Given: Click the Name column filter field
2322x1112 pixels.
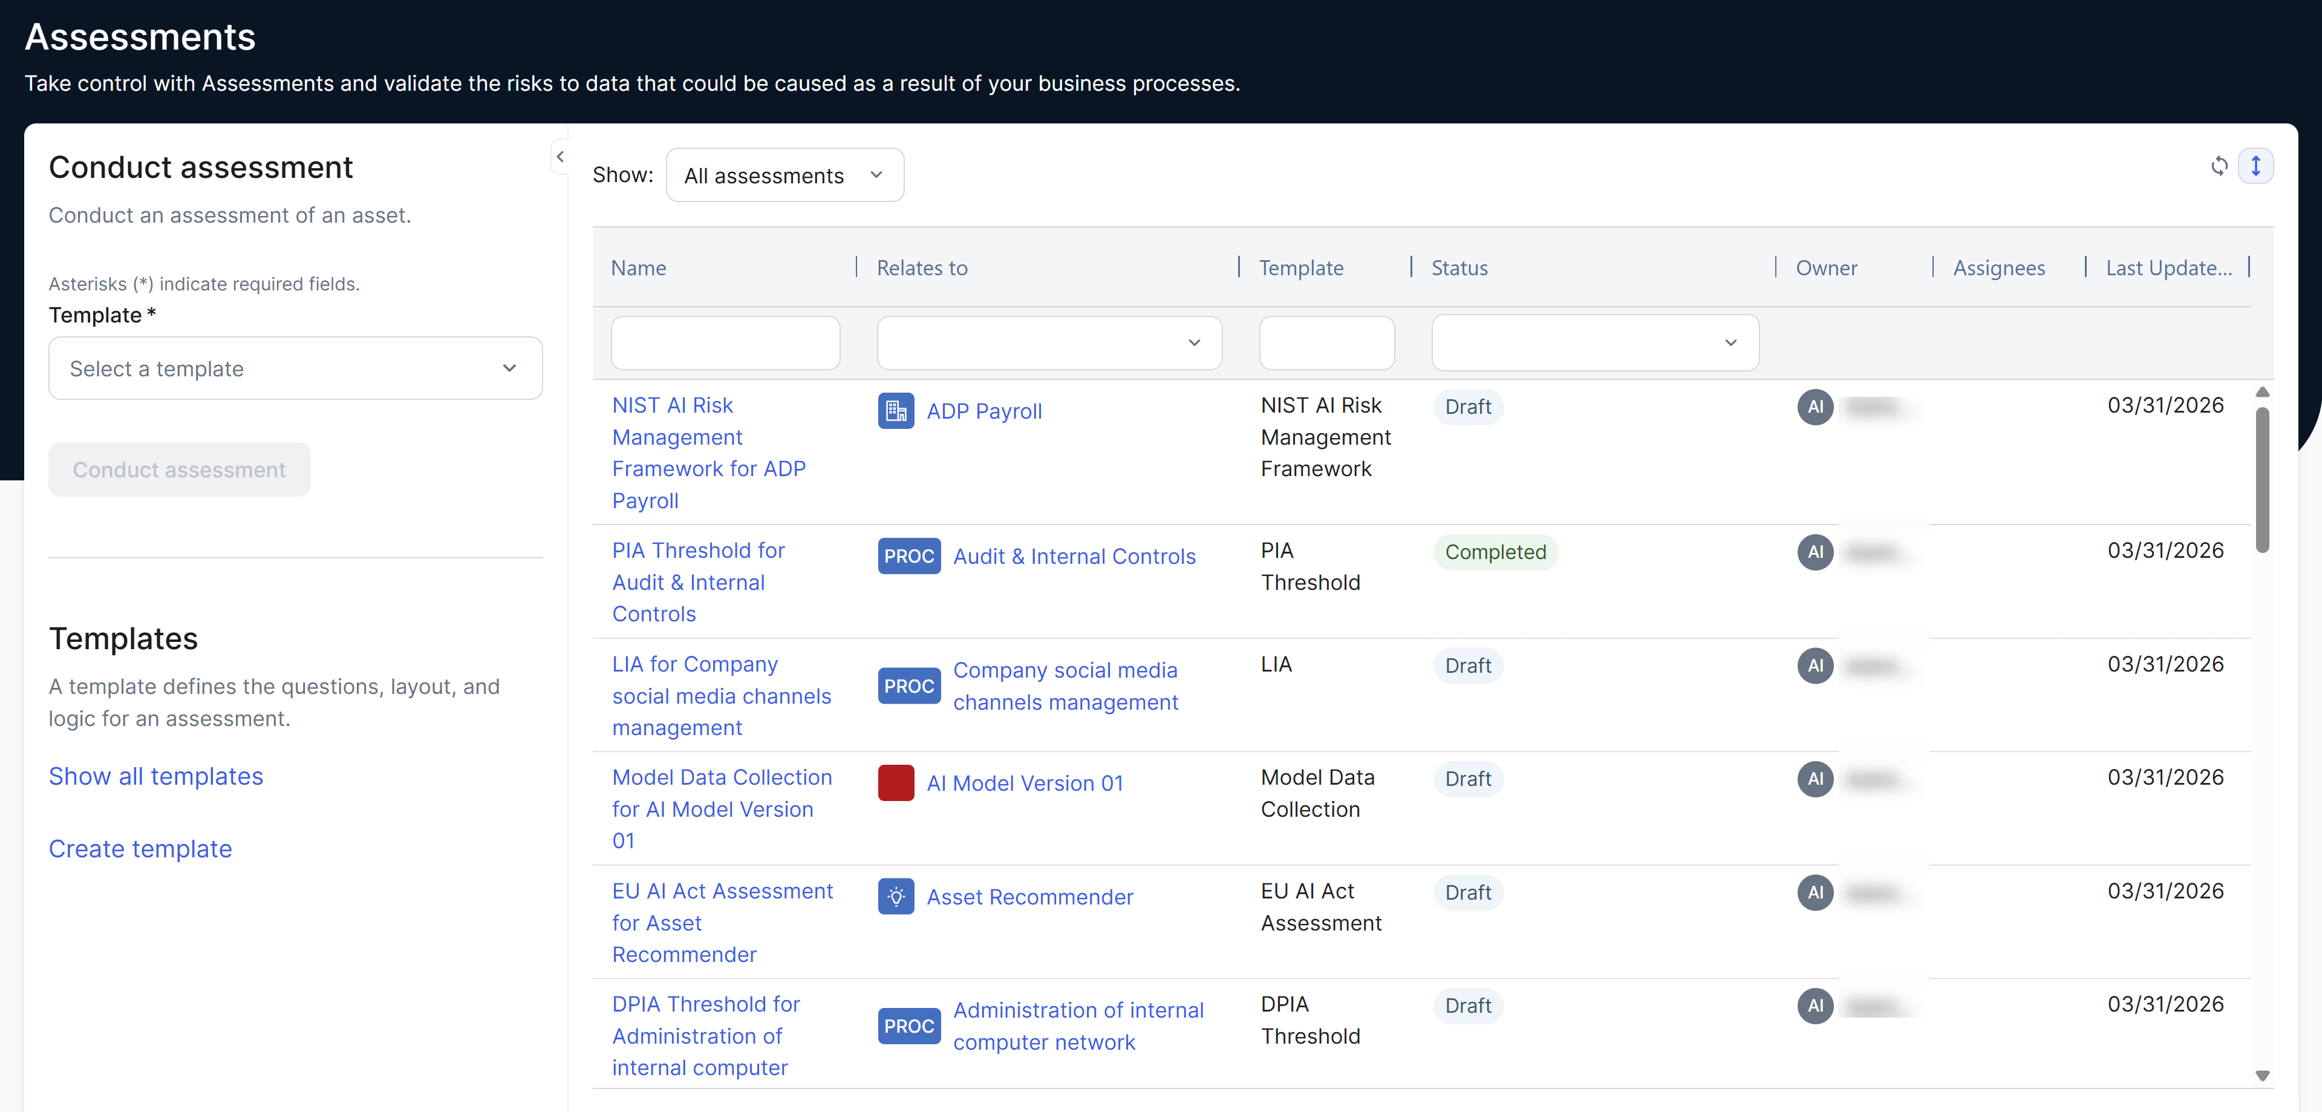Looking at the screenshot, I should [725, 342].
